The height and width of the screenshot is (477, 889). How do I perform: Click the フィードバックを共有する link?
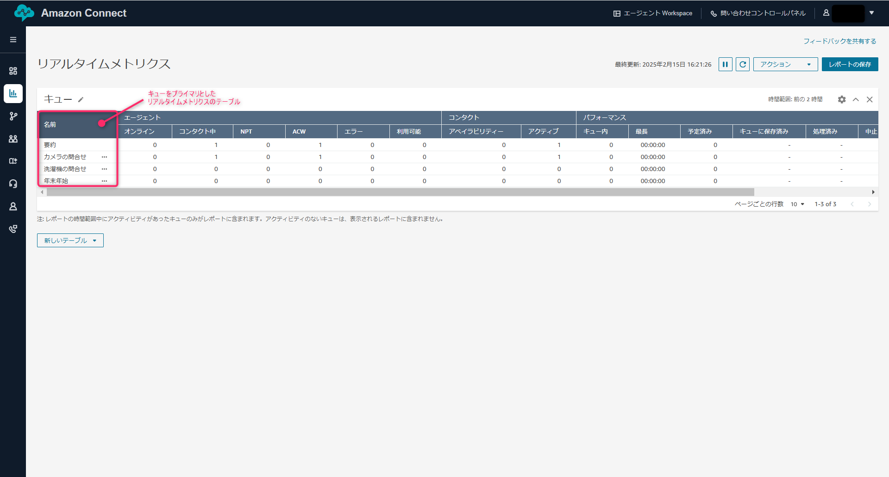tap(839, 41)
